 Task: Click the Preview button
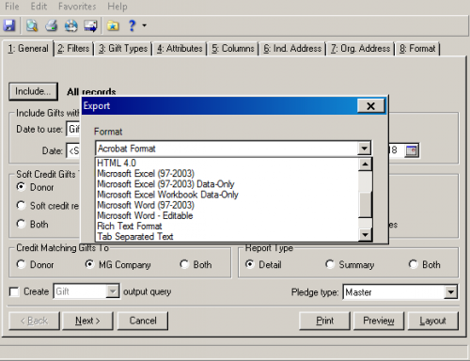379,321
